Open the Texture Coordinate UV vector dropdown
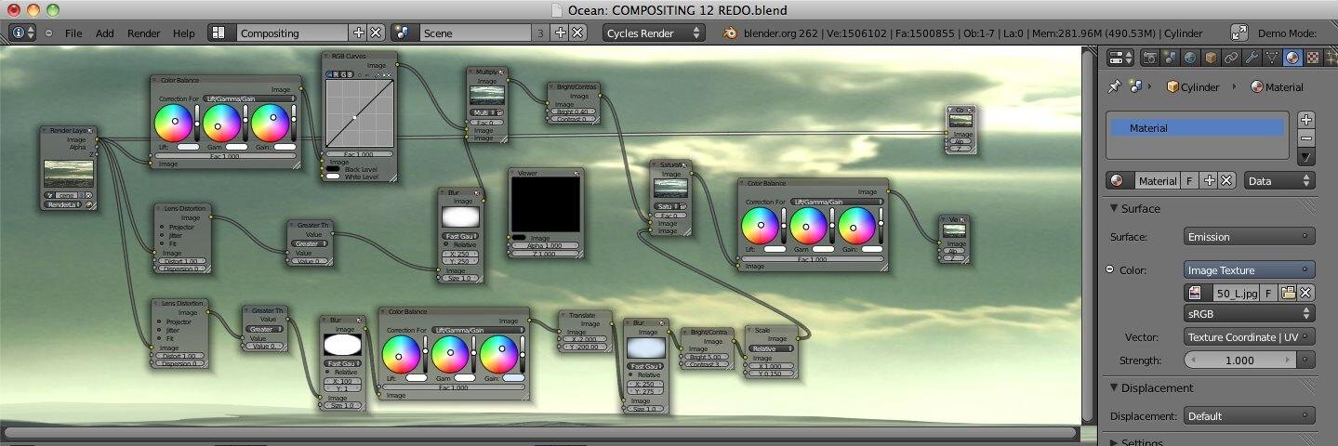The width and height of the screenshot is (1338, 446). 1250,337
